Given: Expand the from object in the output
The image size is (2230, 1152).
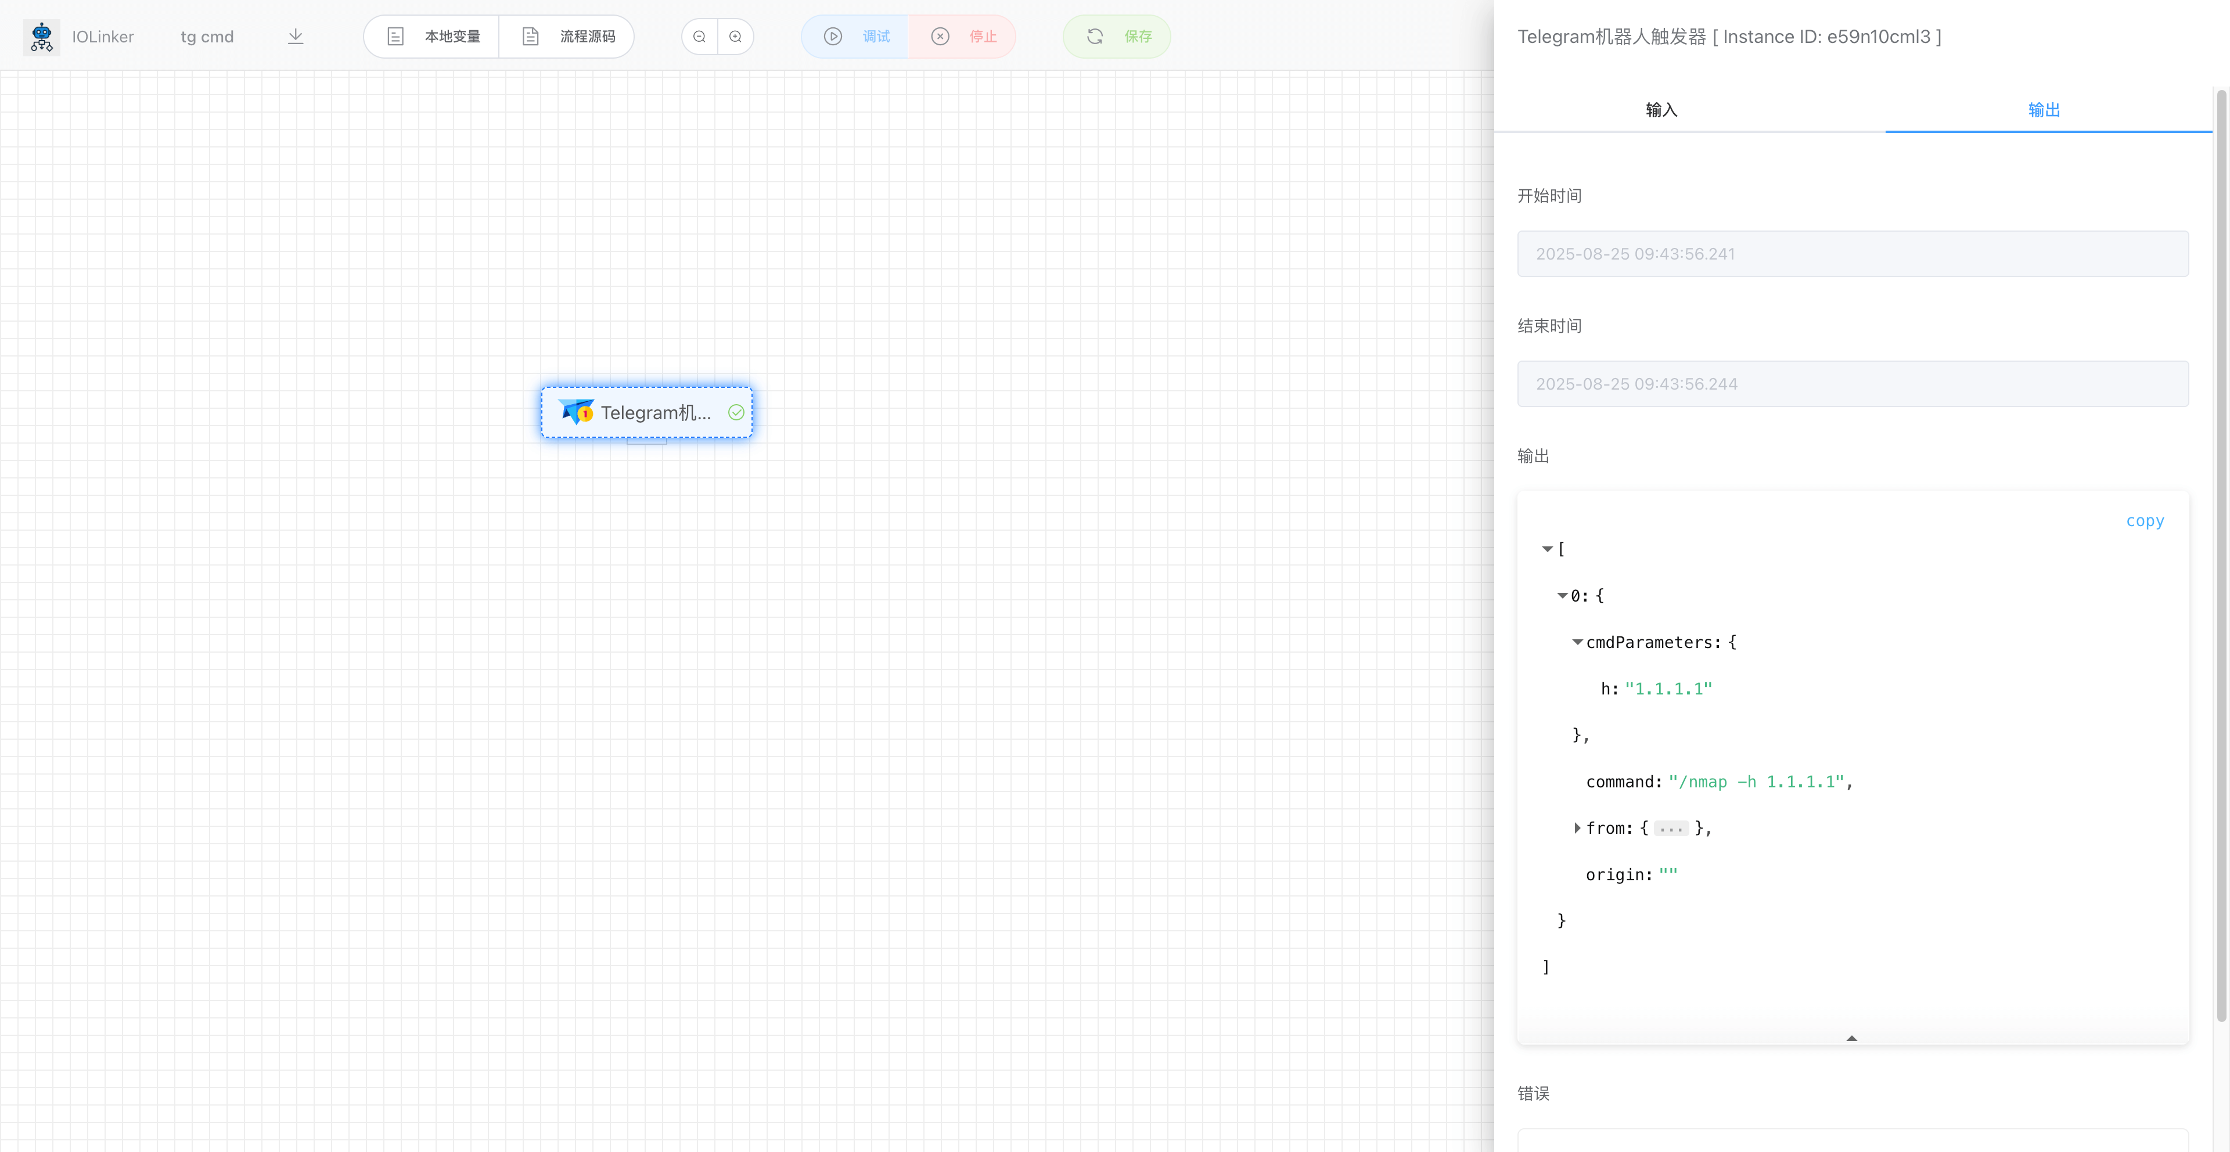Looking at the screenshot, I should (x=1577, y=829).
